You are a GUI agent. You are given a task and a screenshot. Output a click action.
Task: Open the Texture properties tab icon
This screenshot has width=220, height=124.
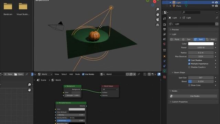pyautogui.click(x=164, y=77)
